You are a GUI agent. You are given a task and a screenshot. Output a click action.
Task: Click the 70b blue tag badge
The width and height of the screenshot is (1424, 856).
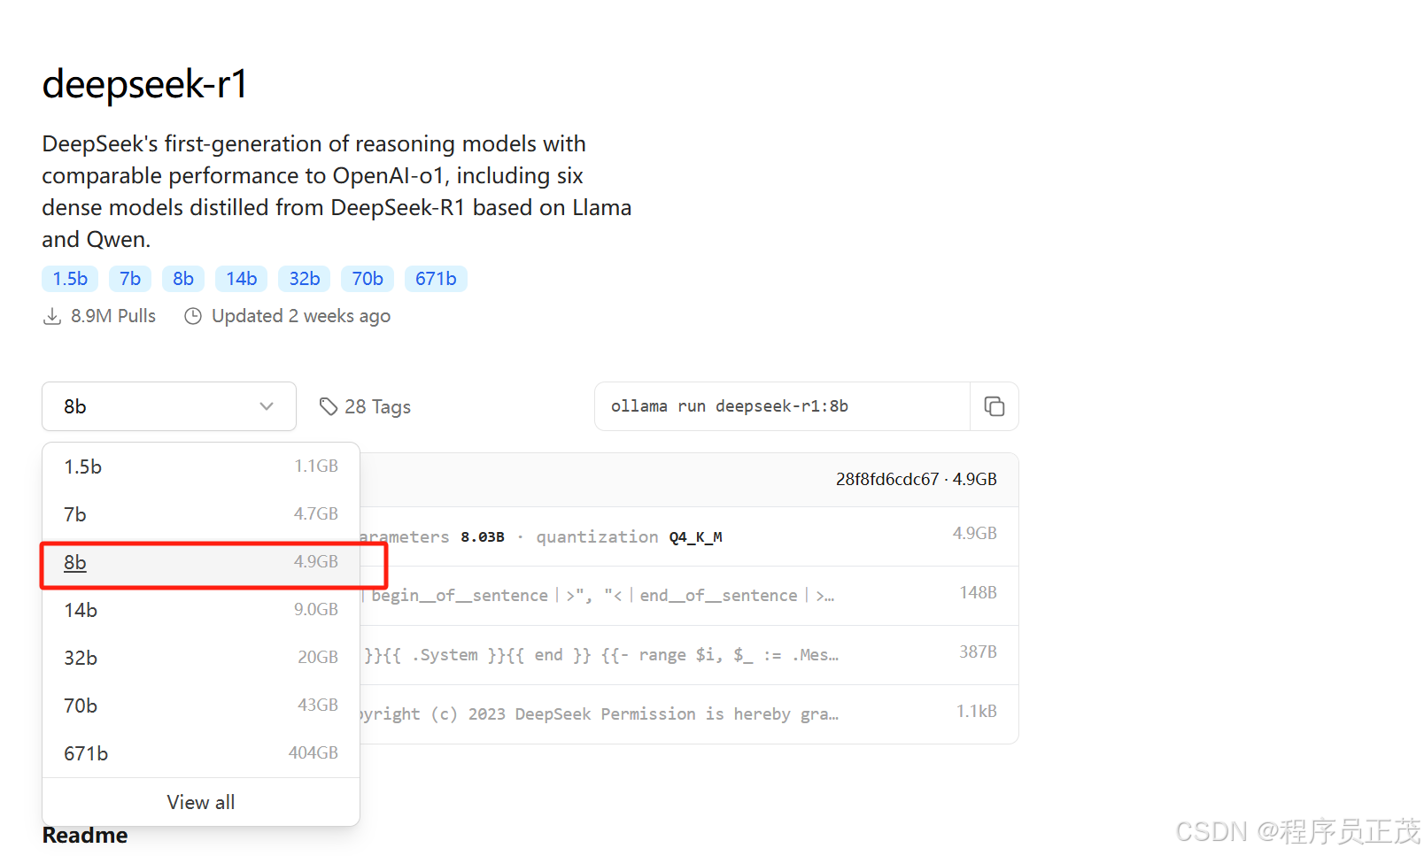(x=368, y=279)
